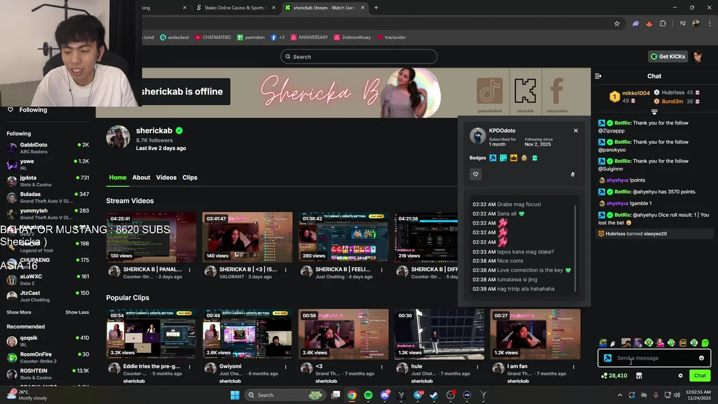Click the mute icon on KPDOdoto's card

click(x=573, y=175)
